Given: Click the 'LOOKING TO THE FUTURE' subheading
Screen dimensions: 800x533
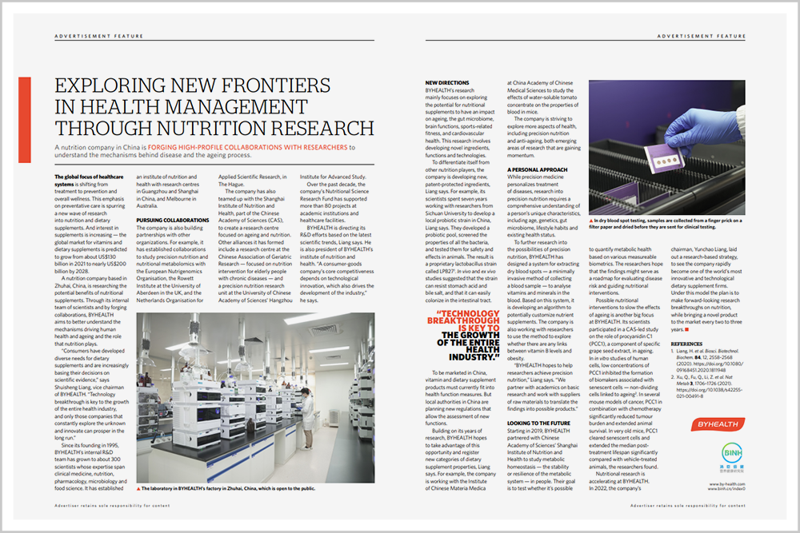Looking at the screenshot, I should point(538,423).
